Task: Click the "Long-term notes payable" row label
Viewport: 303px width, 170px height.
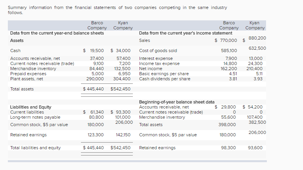Action: pyautogui.click(x=35, y=117)
